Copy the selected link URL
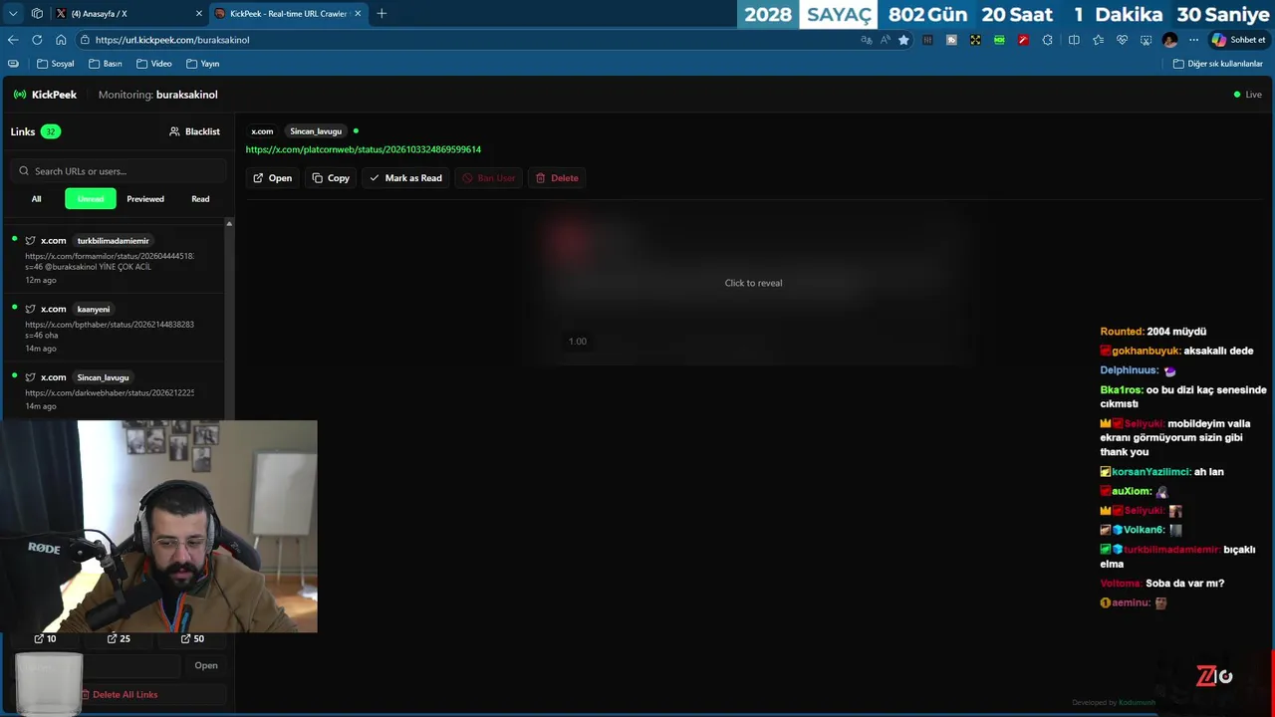The image size is (1275, 717). pos(331,178)
